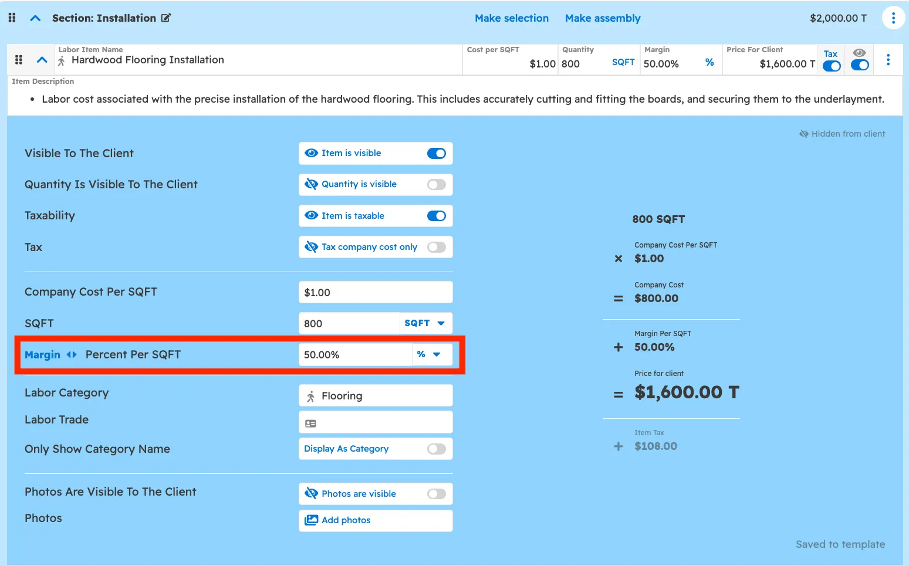Viewport: 909px width, 566px height.
Task: Click the Company Cost Per SQFT field
Action: pyautogui.click(x=375, y=292)
